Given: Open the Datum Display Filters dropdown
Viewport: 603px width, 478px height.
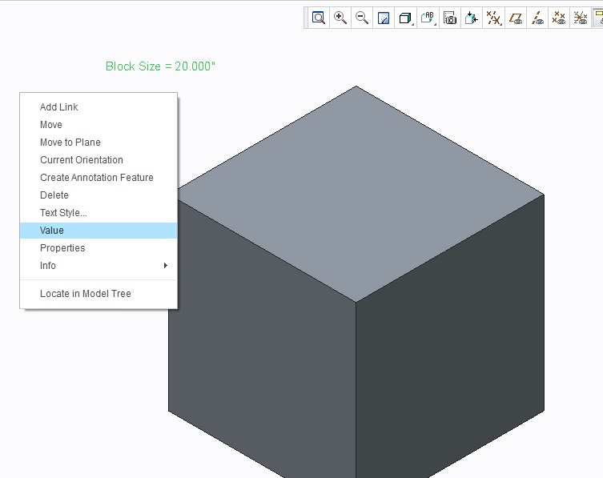Looking at the screenshot, I should click(x=493, y=18).
